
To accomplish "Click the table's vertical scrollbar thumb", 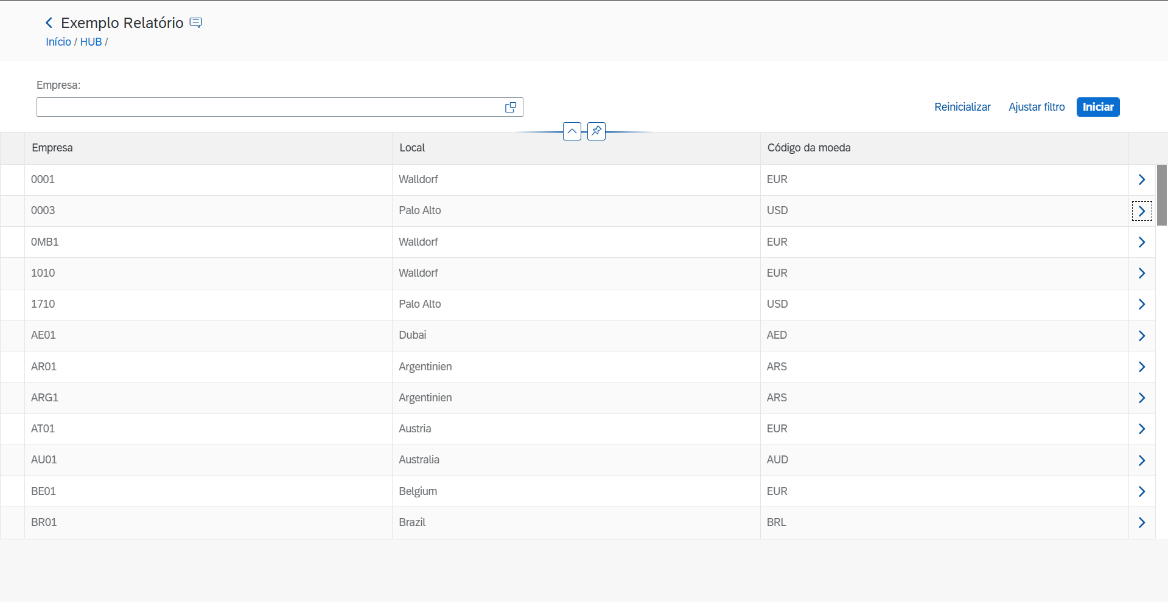I will [1161, 195].
